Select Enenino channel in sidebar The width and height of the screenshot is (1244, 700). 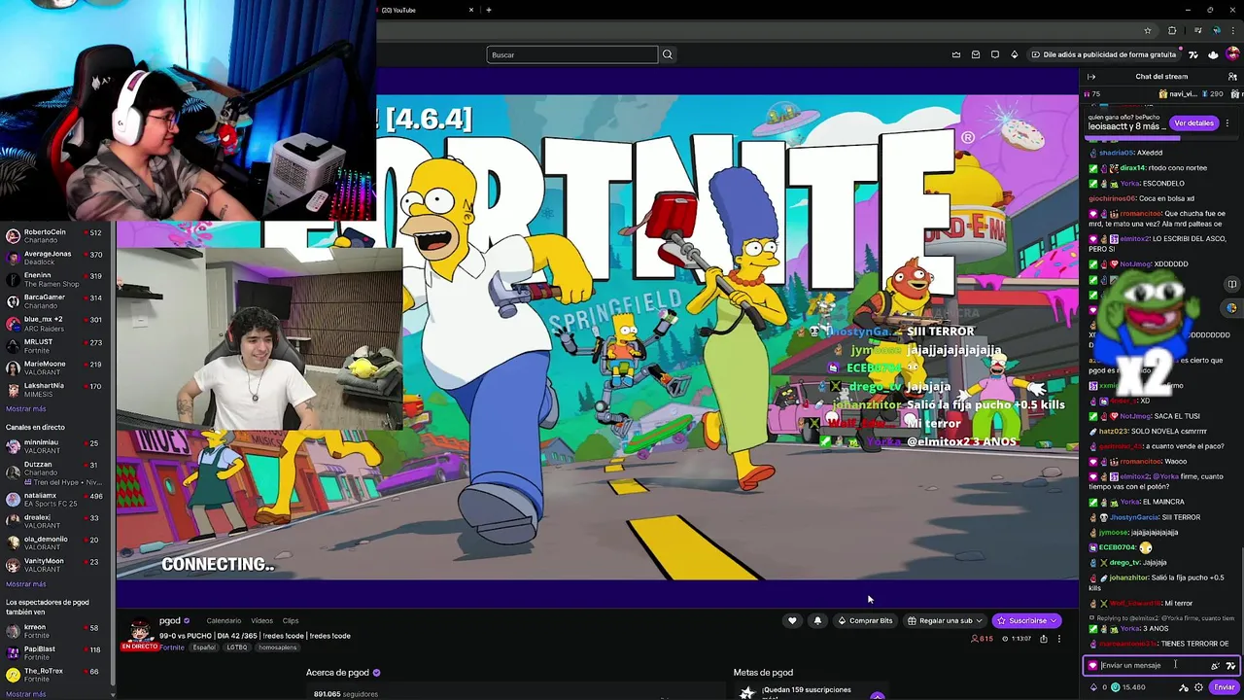pyautogui.click(x=56, y=280)
